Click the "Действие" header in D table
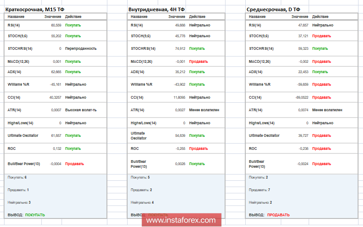The height and width of the screenshot is (227, 363). point(320,17)
